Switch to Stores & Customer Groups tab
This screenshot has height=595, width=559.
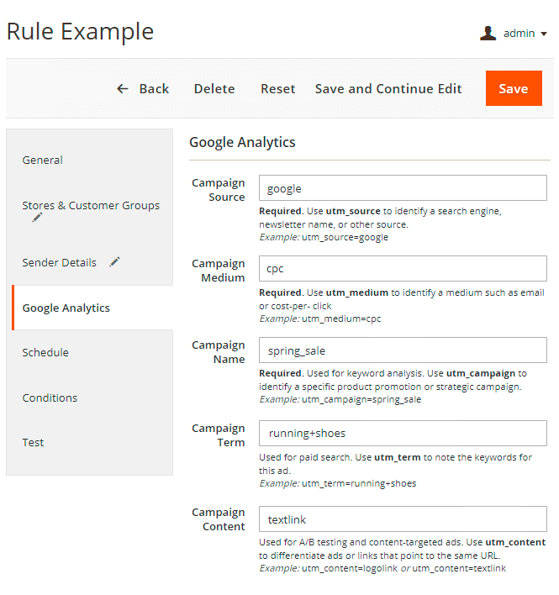click(90, 205)
